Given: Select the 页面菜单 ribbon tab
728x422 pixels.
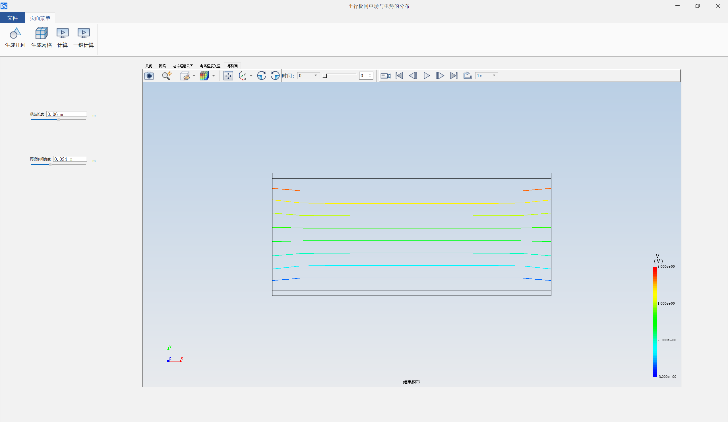Looking at the screenshot, I should [40, 18].
